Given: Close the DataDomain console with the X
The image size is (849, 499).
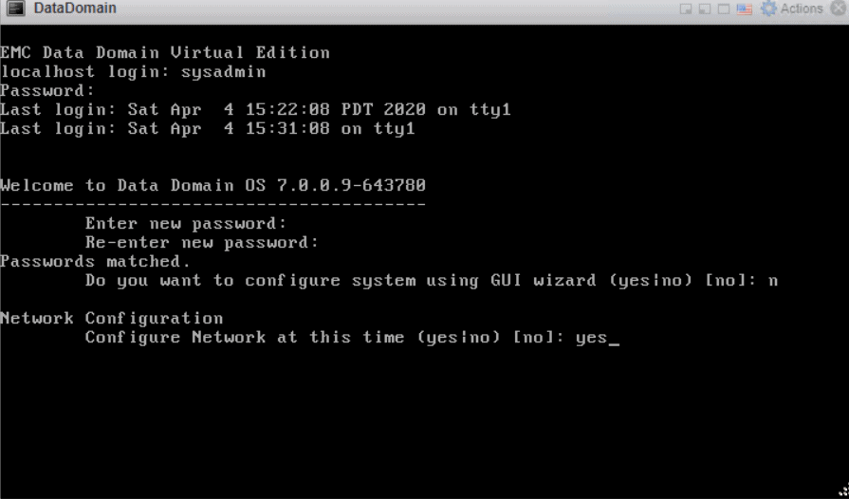Looking at the screenshot, I should click(837, 9).
